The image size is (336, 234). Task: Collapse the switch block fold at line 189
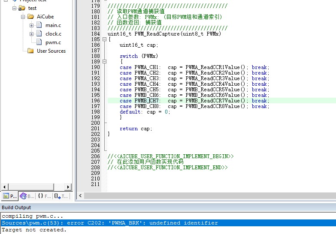(x=104, y=62)
